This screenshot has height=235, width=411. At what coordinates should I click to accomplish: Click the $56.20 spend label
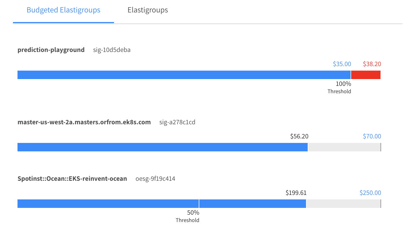tap(299, 137)
